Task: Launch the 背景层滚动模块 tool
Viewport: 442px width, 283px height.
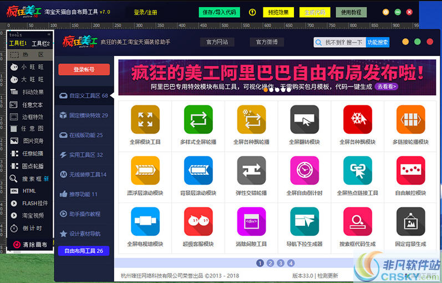Action: pyautogui.click(x=198, y=170)
